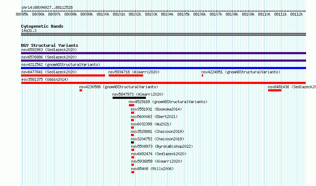Screen dimensions: 316x186
Task: Select the red nsv5508973 marker
Action: [132, 150]
